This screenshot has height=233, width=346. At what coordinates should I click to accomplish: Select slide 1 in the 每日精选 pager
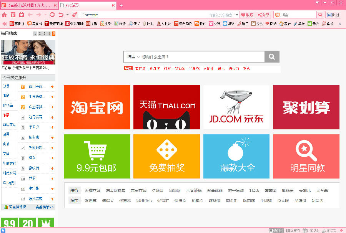coord(35,34)
